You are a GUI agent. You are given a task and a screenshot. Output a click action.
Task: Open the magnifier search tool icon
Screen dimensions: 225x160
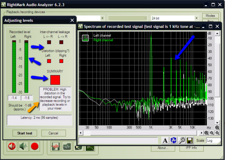[182, 140]
